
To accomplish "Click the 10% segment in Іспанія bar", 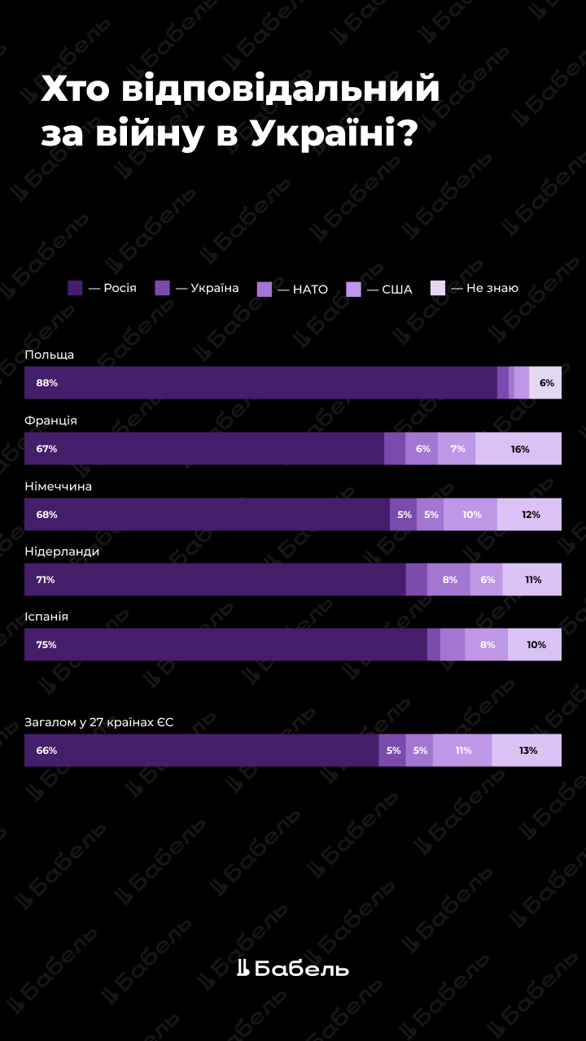I will tap(535, 644).
